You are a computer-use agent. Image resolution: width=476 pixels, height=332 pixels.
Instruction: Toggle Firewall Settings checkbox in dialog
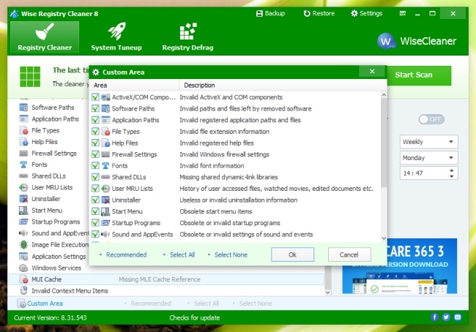95,154
